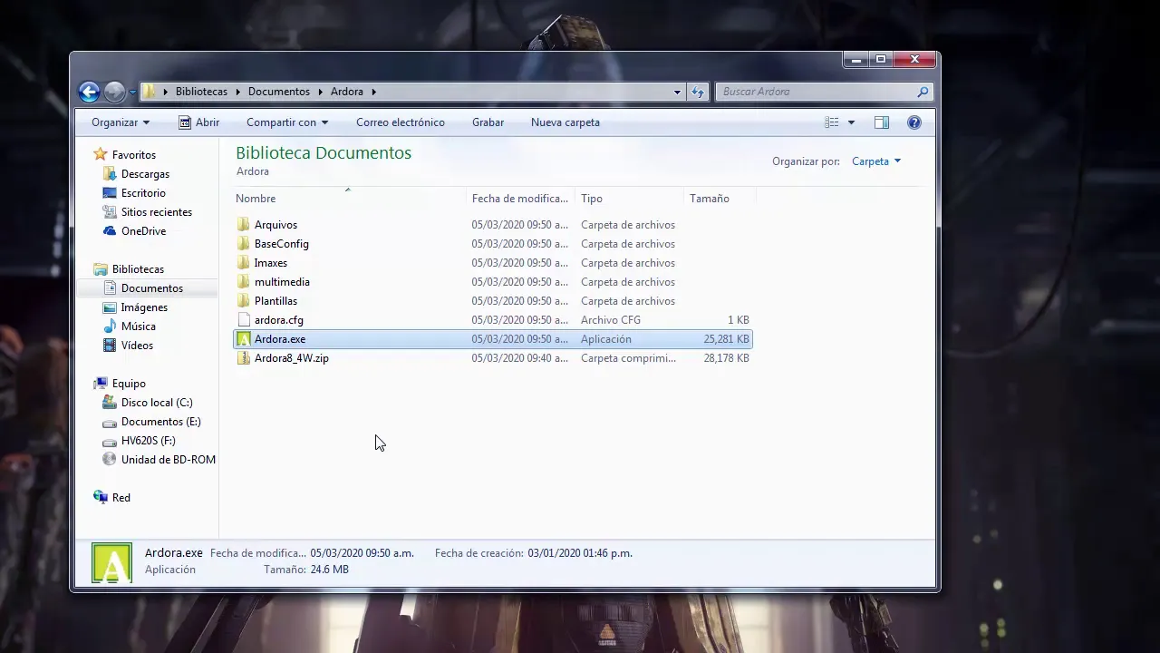Image resolution: width=1160 pixels, height=653 pixels.
Task: Click the Ardora.exe file name
Action: [x=280, y=339]
